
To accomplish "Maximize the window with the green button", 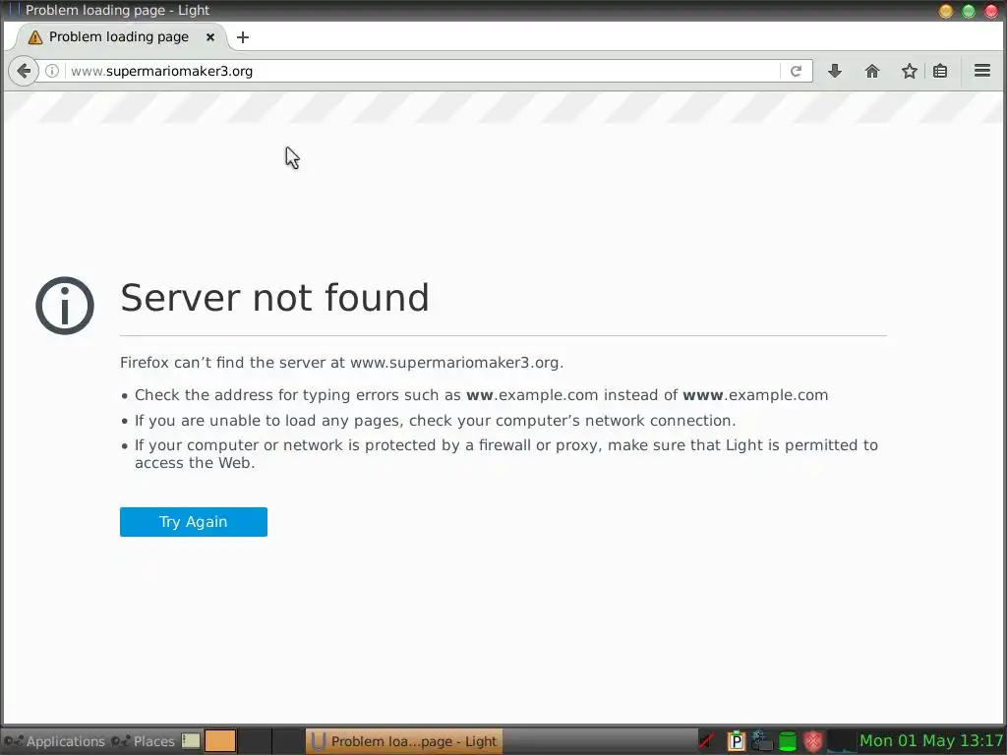I will pos(969,11).
